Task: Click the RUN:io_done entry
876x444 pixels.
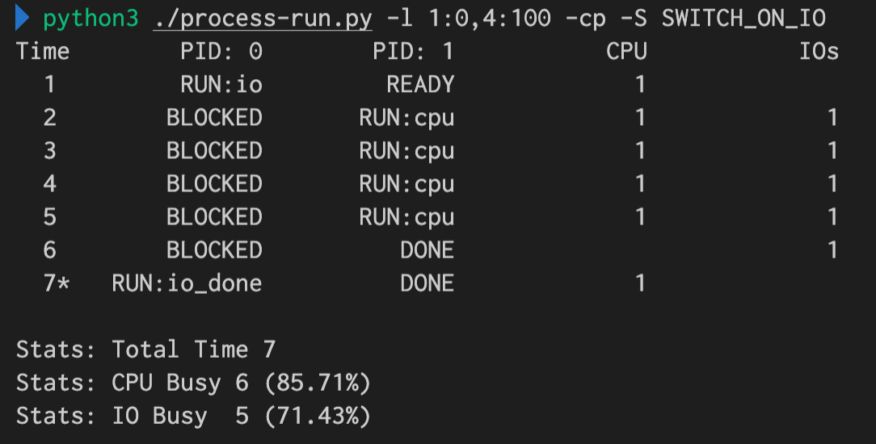Action: click(187, 283)
